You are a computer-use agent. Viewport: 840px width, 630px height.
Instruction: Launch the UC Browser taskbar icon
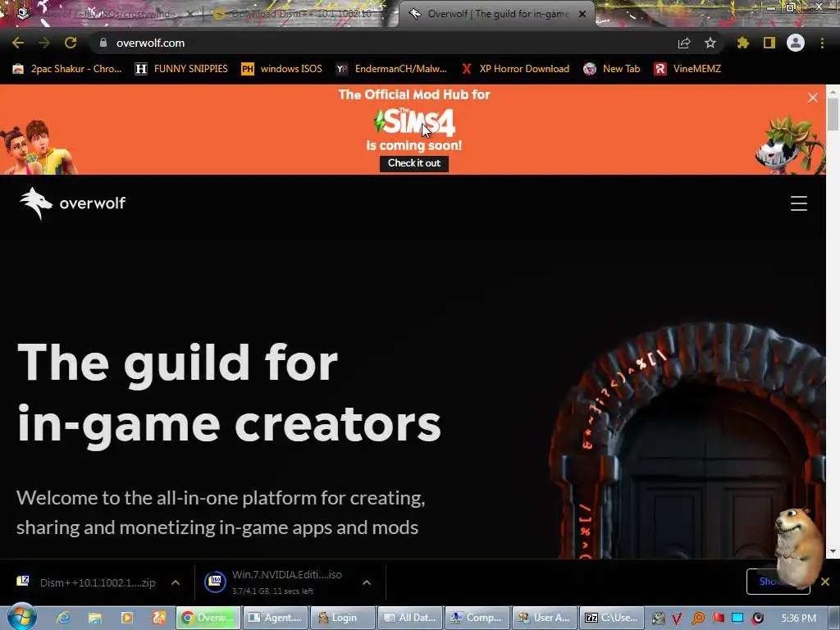tap(159, 618)
